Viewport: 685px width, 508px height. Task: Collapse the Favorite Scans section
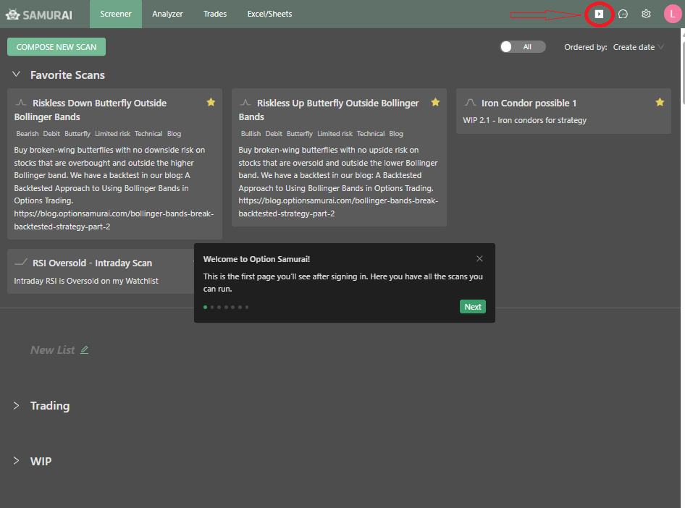point(17,75)
